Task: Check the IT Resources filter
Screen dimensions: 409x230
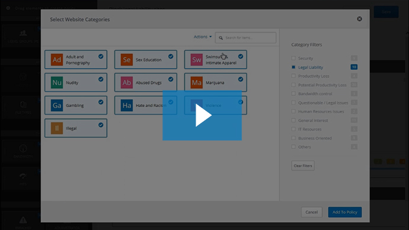Action: point(293,129)
